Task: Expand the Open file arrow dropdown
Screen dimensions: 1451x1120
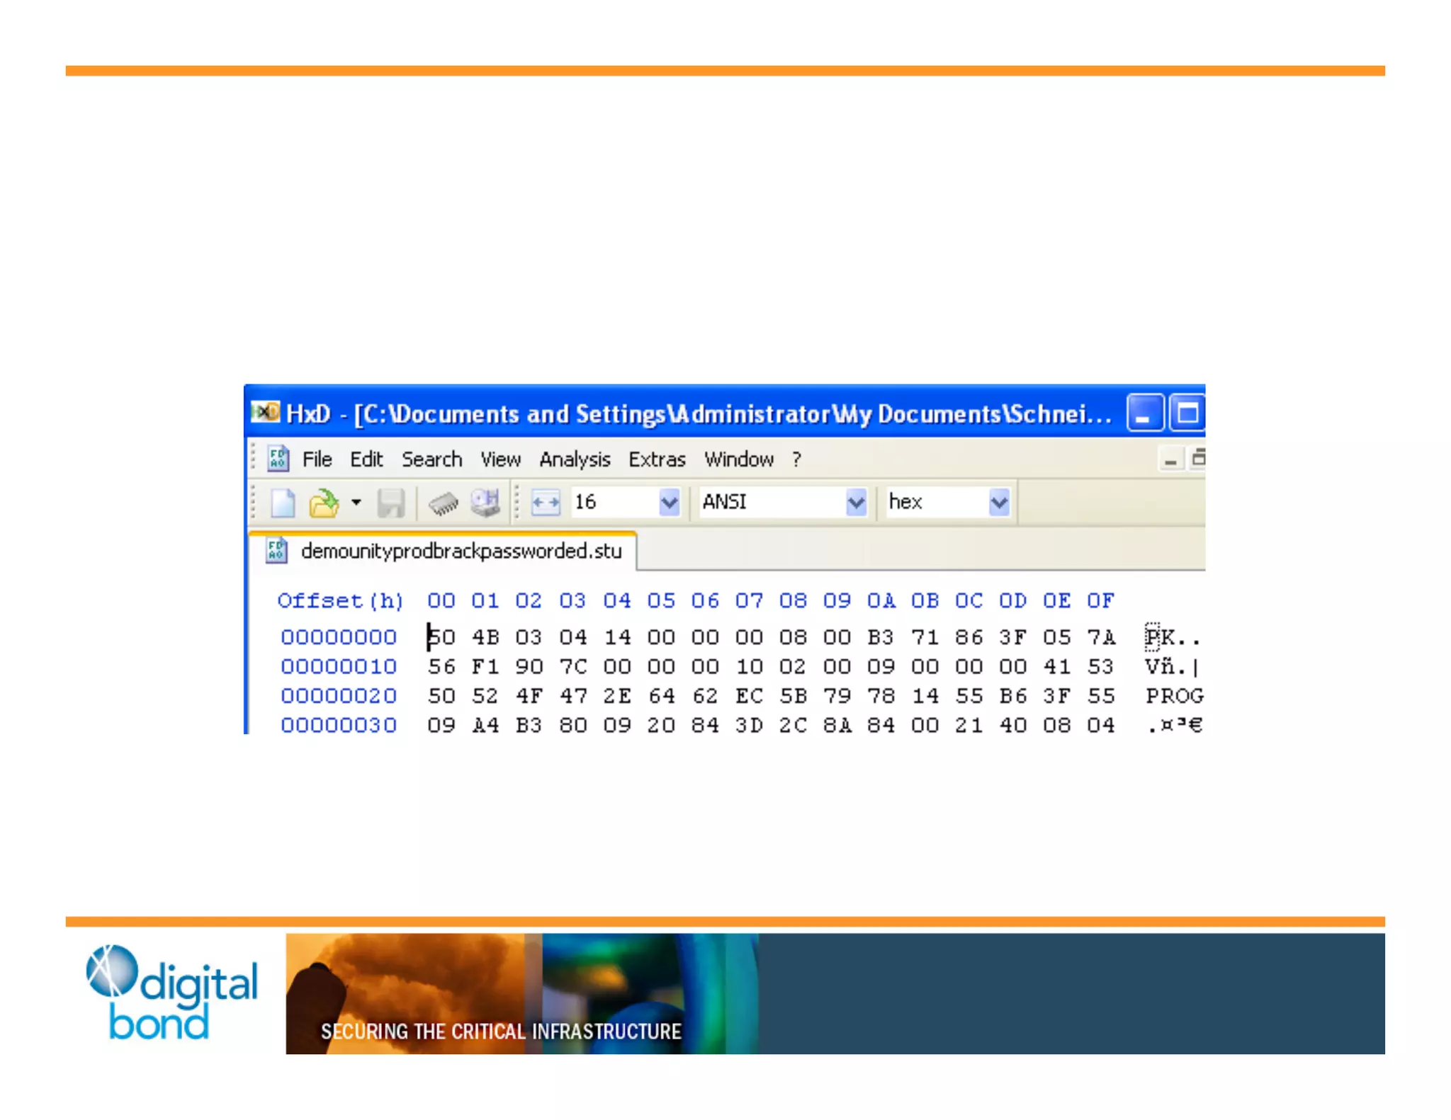Action: tap(356, 503)
